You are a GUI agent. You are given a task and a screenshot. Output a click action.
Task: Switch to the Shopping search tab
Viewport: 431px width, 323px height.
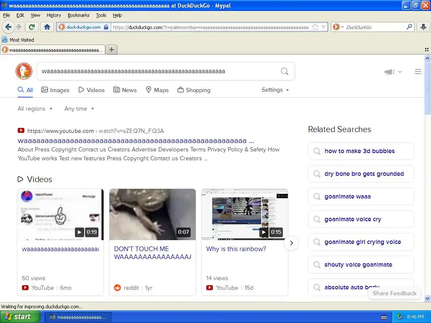[x=194, y=90]
